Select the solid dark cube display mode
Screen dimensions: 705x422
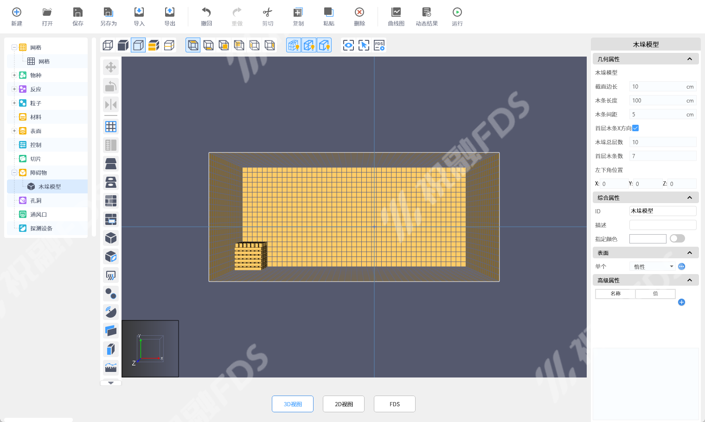tap(123, 45)
